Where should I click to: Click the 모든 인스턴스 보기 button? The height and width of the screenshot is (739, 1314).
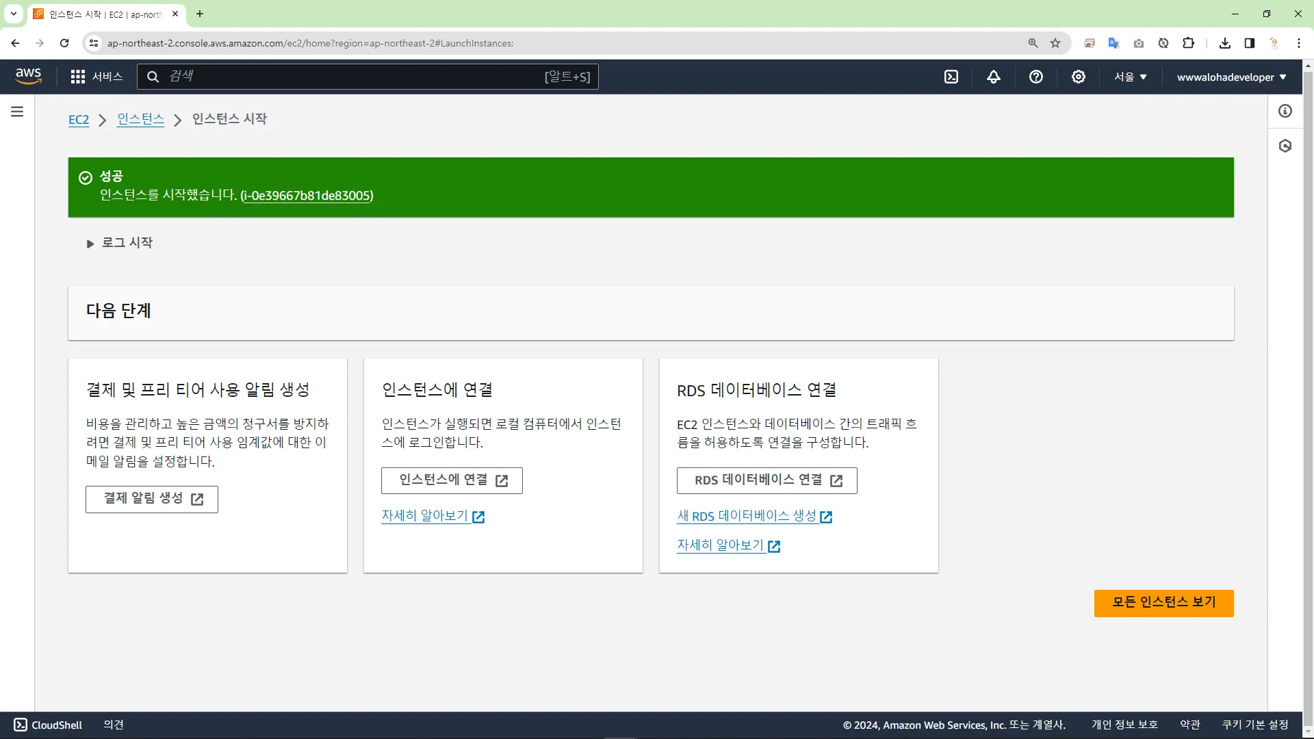[x=1163, y=603]
